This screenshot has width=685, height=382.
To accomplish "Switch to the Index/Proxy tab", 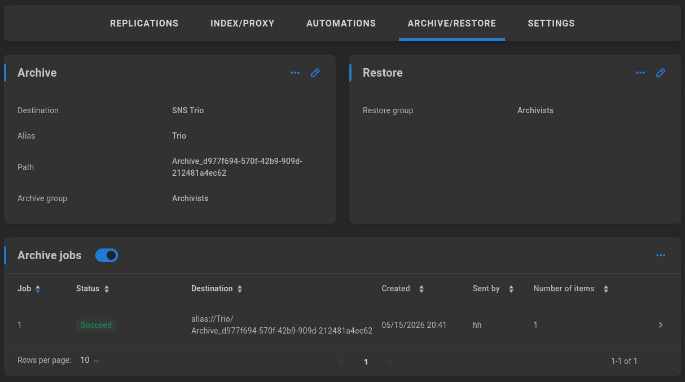I will tap(243, 23).
